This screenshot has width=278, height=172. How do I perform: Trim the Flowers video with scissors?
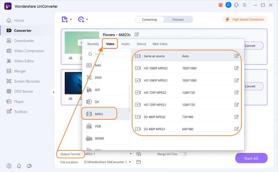[71, 58]
